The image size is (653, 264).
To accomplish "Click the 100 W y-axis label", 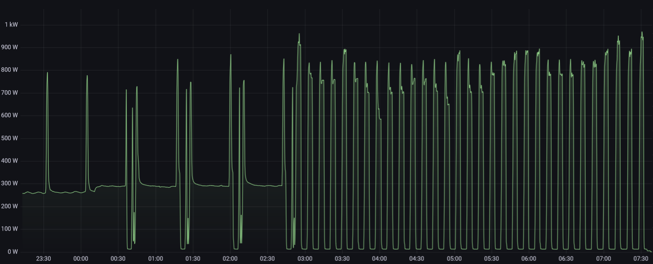I will point(10,229).
